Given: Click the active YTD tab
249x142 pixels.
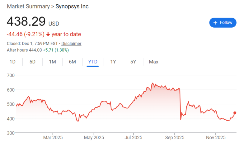Looking at the screenshot, I should pos(93,62).
